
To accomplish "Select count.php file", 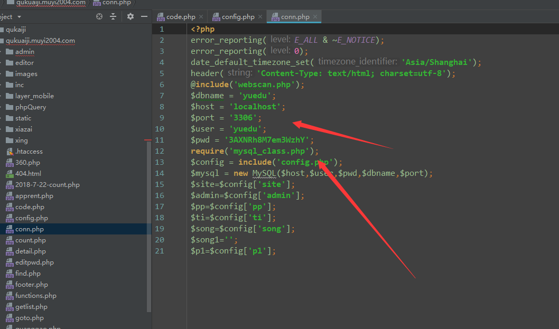I will (30, 240).
